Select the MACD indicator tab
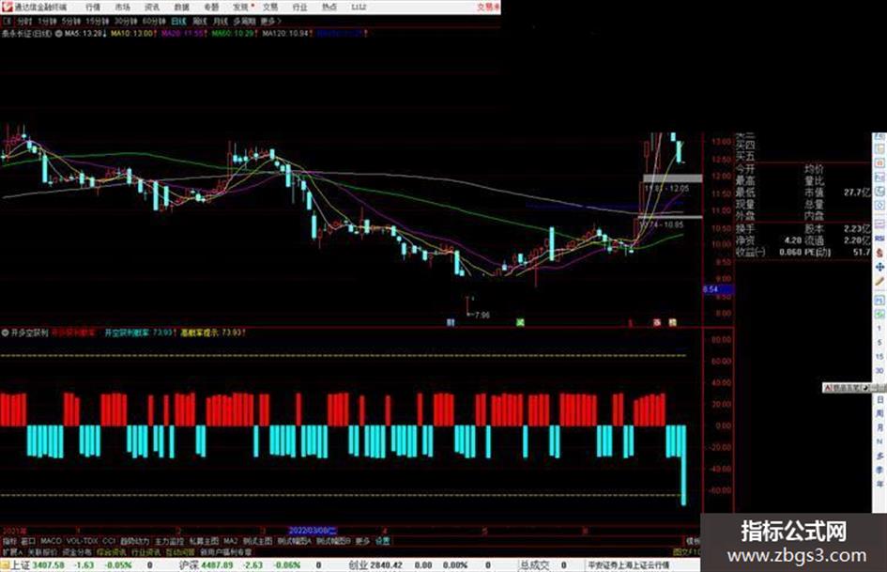Image resolution: width=887 pixels, height=572 pixels. [x=51, y=541]
